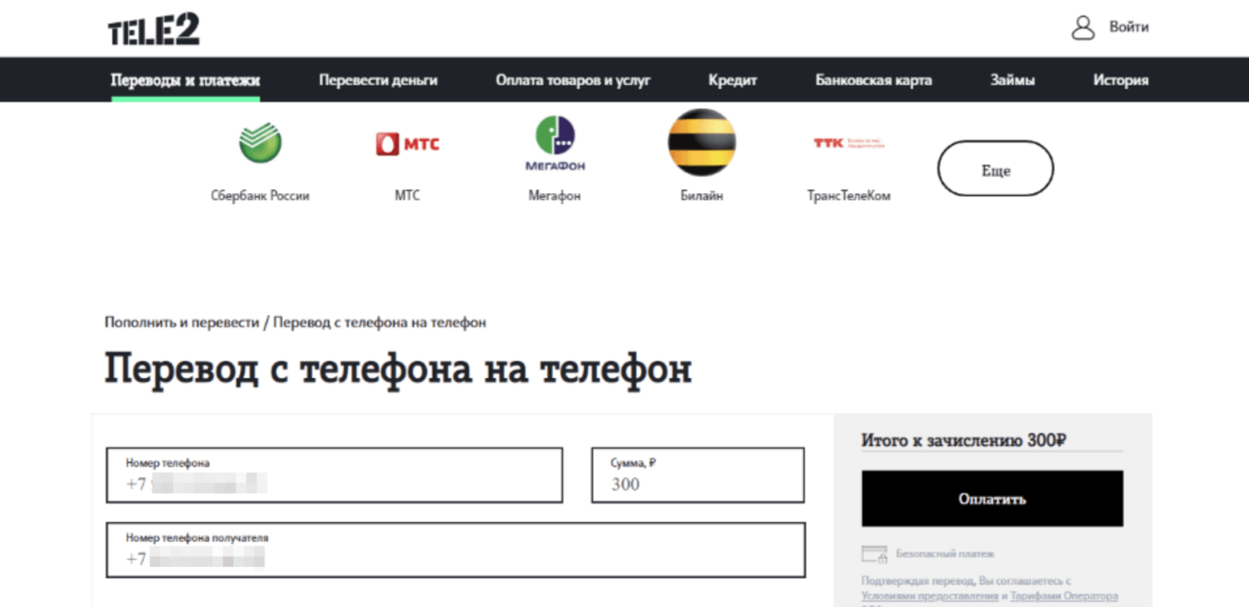Open the История menu item
The image size is (1249, 607).
(x=1120, y=80)
